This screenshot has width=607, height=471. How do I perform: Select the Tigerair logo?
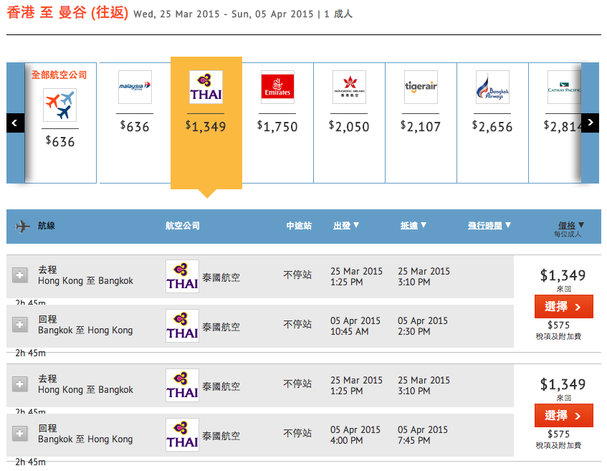(x=421, y=87)
